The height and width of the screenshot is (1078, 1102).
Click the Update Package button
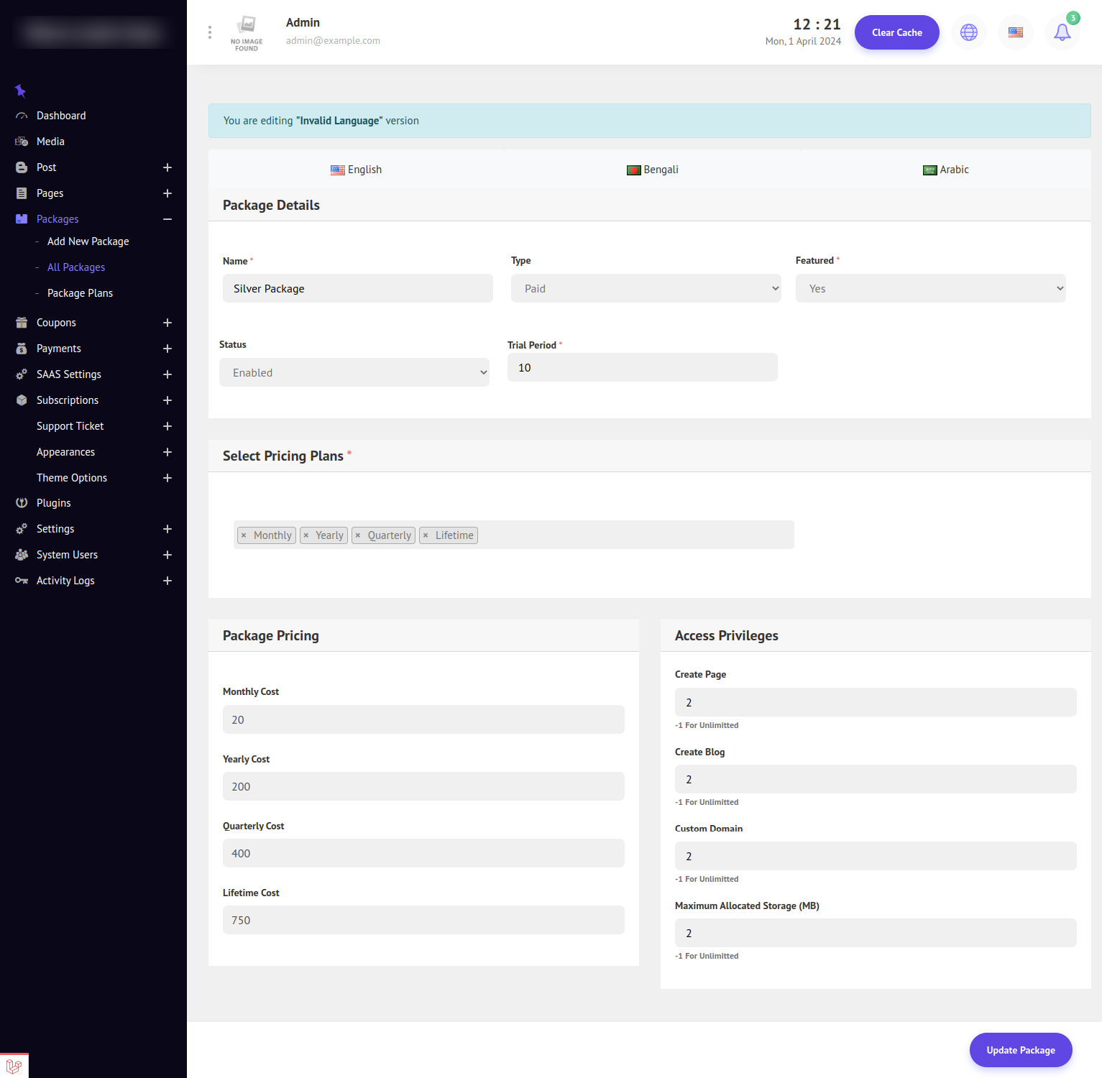[x=1020, y=1050]
